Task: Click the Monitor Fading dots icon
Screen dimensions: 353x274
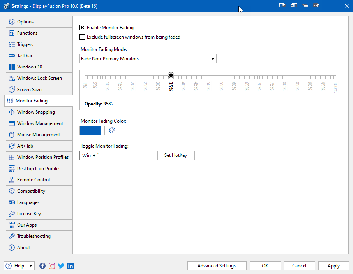Action: 10,101
